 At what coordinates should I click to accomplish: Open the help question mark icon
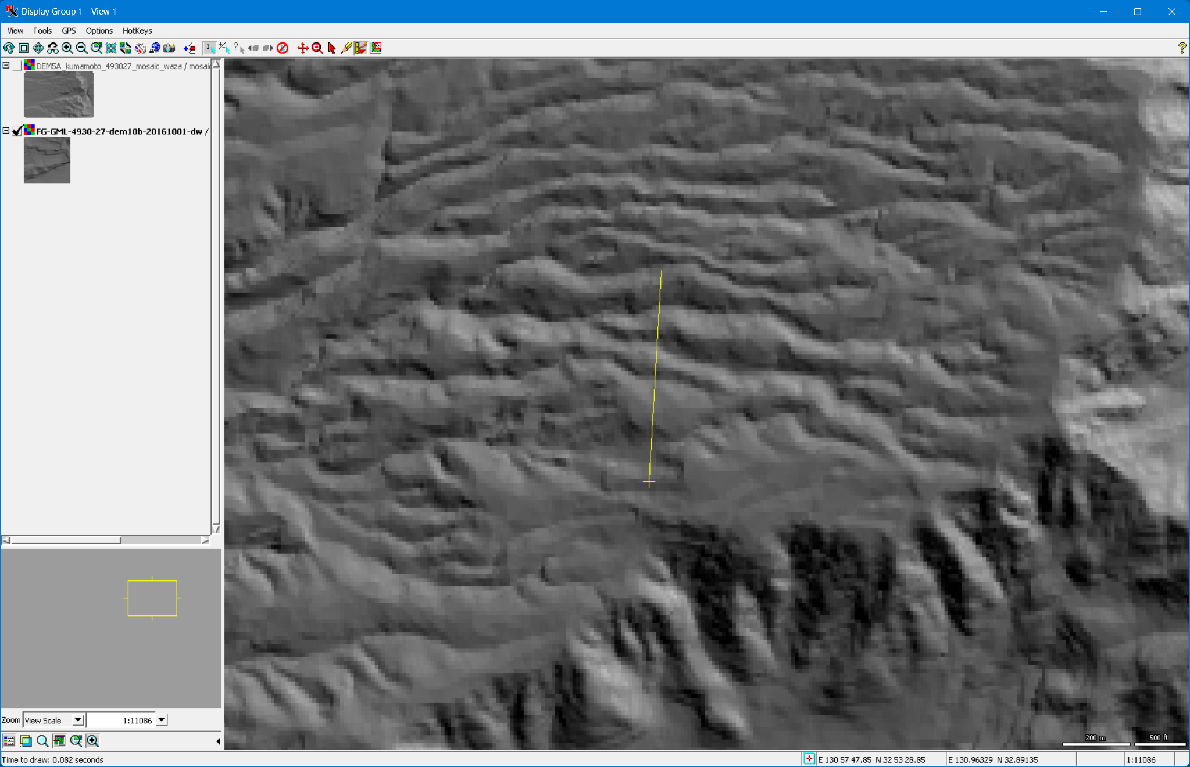(x=1182, y=48)
